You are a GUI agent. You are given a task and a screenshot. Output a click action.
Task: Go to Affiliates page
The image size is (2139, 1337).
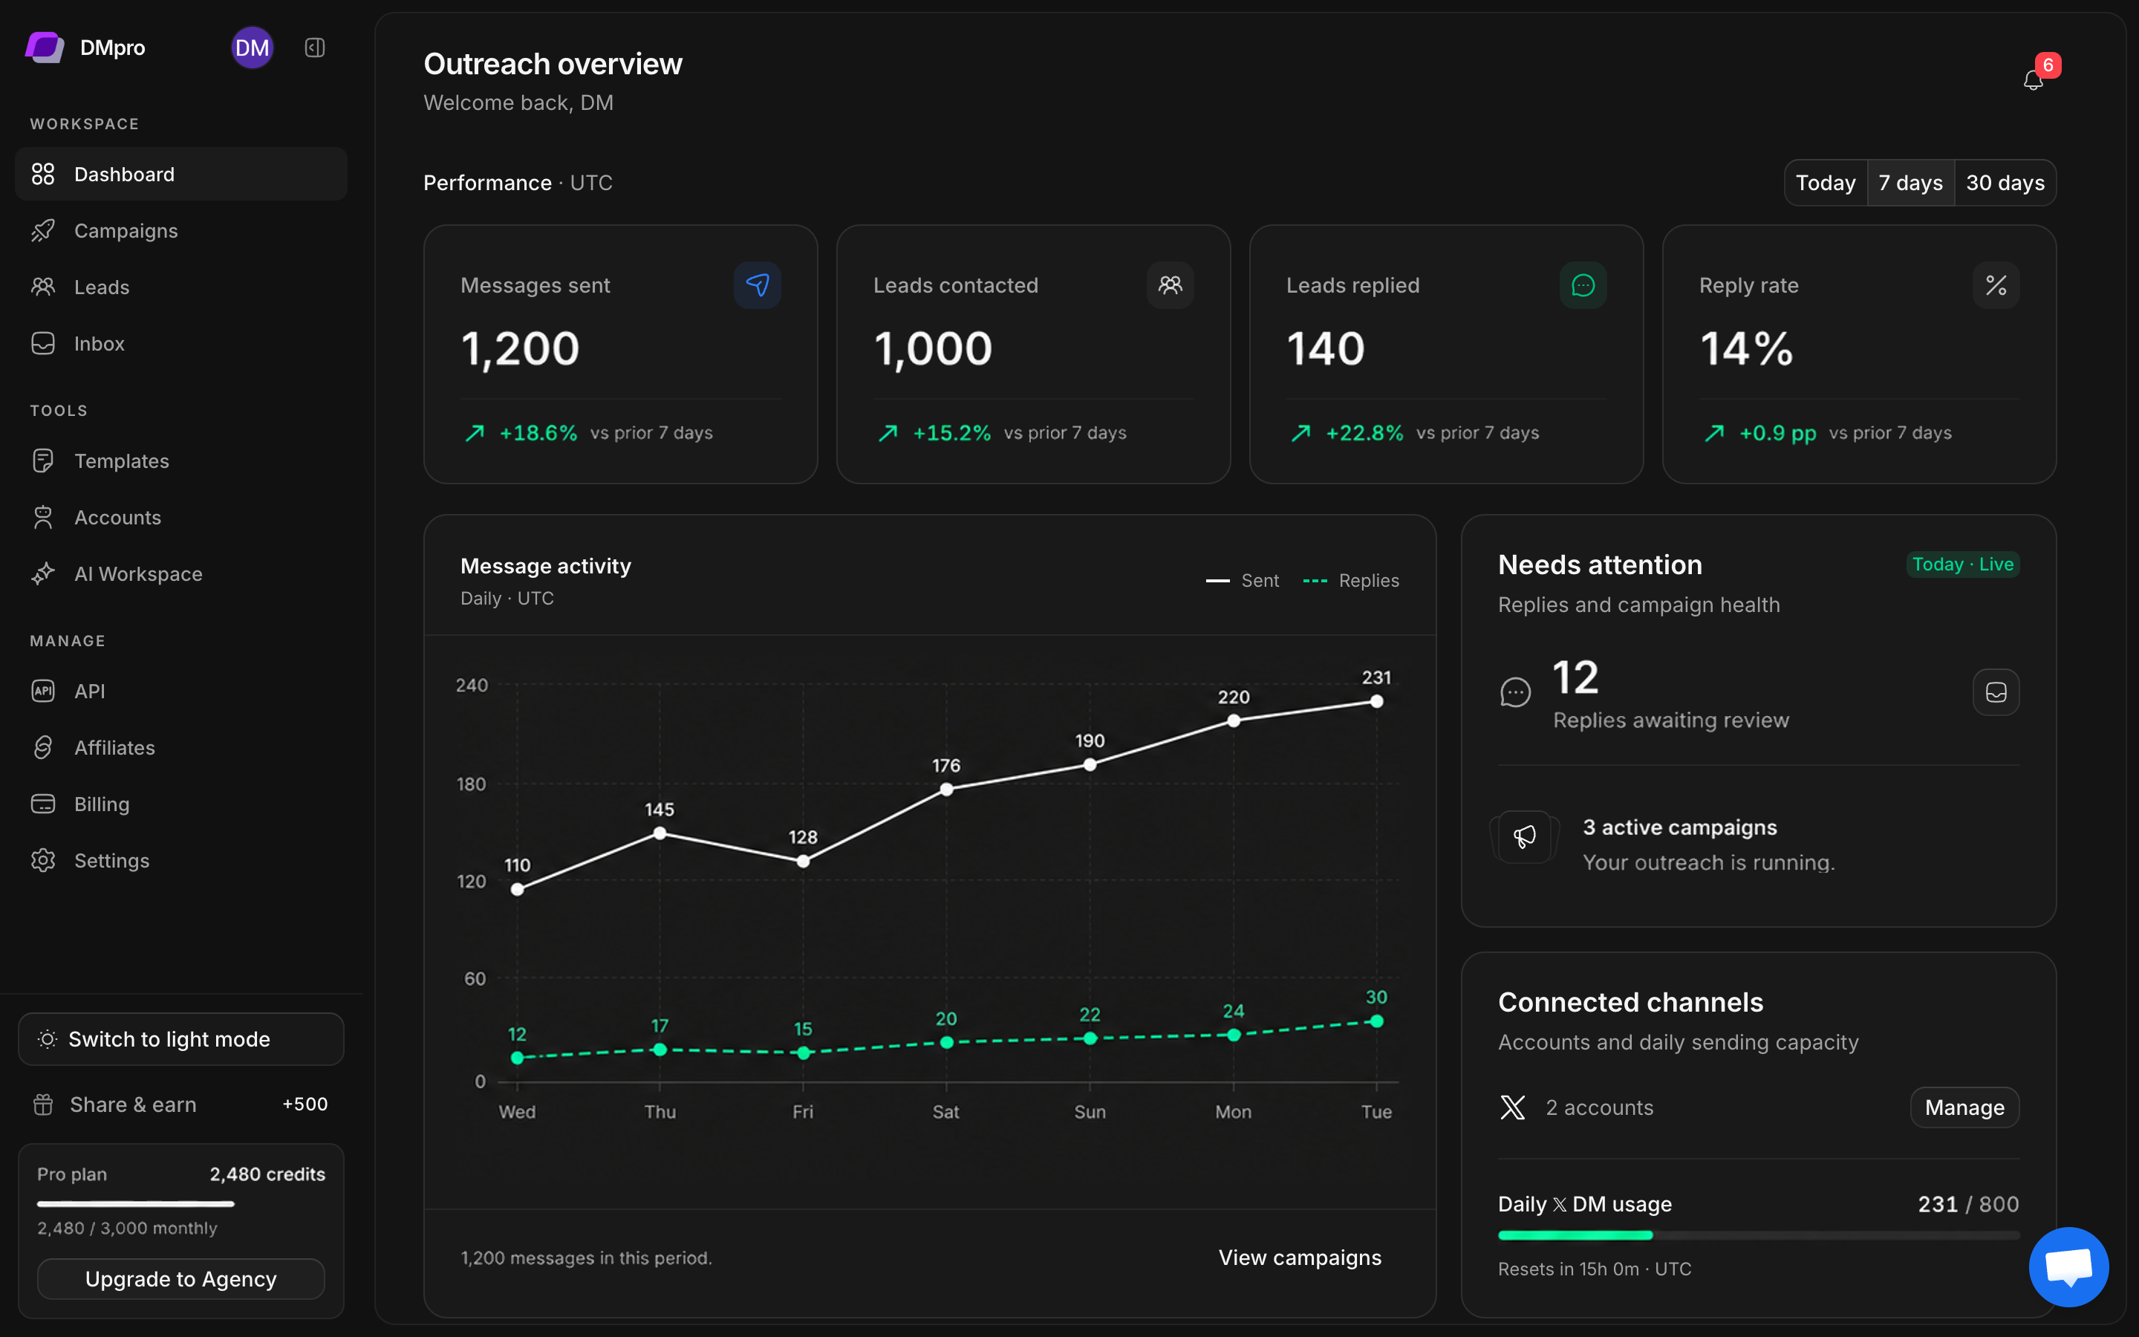coord(181,748)
